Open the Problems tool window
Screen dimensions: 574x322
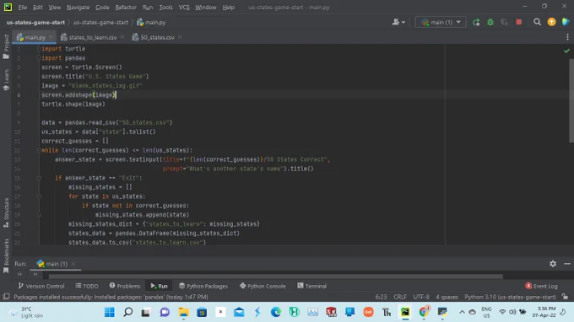(x=125, y=286)
